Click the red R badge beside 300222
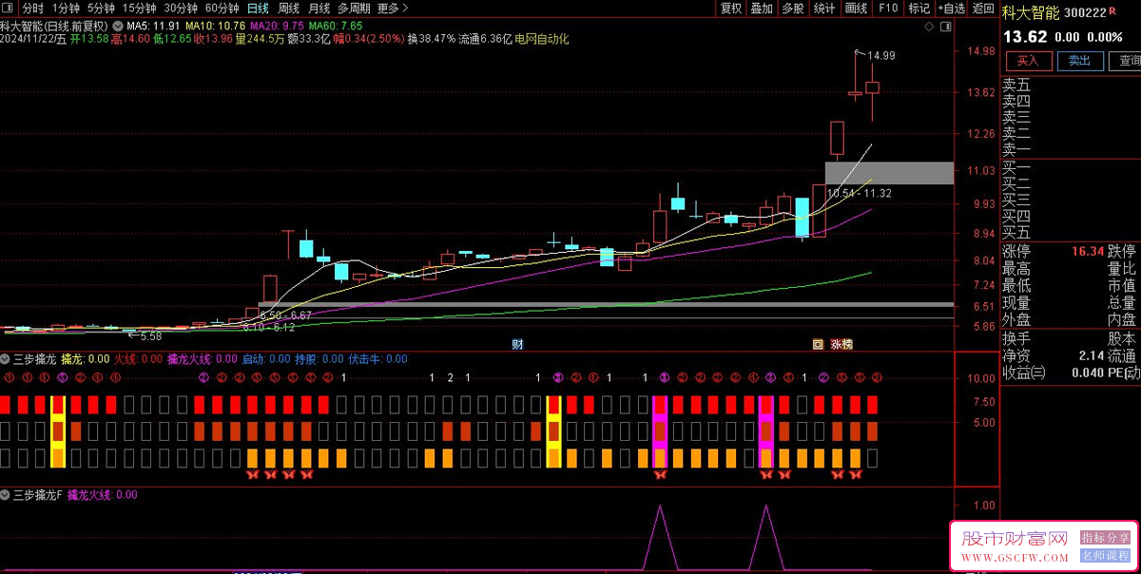The height and width of the screenshot is (574, 1141). point(1113,11)
